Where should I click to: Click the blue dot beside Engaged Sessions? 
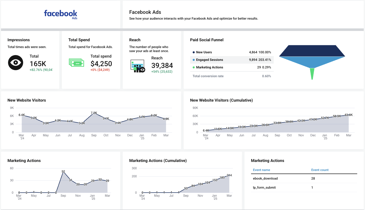tap(194, 60)
